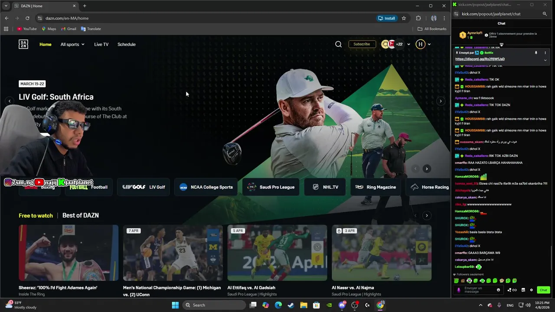Collapse the pinned message chevron

pos(545,60)
